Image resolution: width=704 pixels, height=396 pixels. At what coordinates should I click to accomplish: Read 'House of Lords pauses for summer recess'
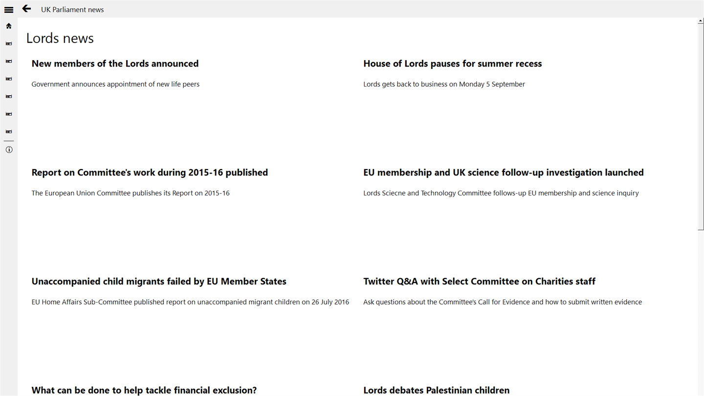[452, 64]
